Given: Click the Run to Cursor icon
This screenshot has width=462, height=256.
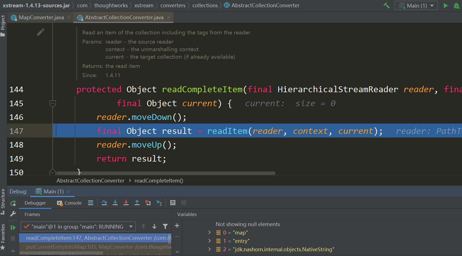Looking at the screenshot, I should (x=159, y=203).
